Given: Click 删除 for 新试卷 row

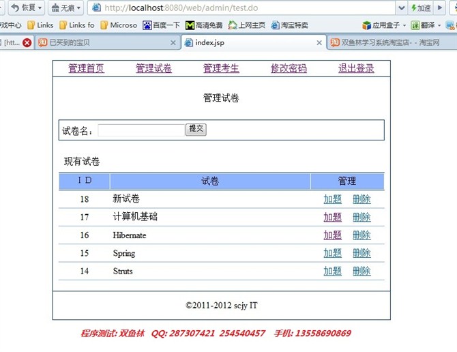Looking at the screenshot, I should (x=362, y=199).
